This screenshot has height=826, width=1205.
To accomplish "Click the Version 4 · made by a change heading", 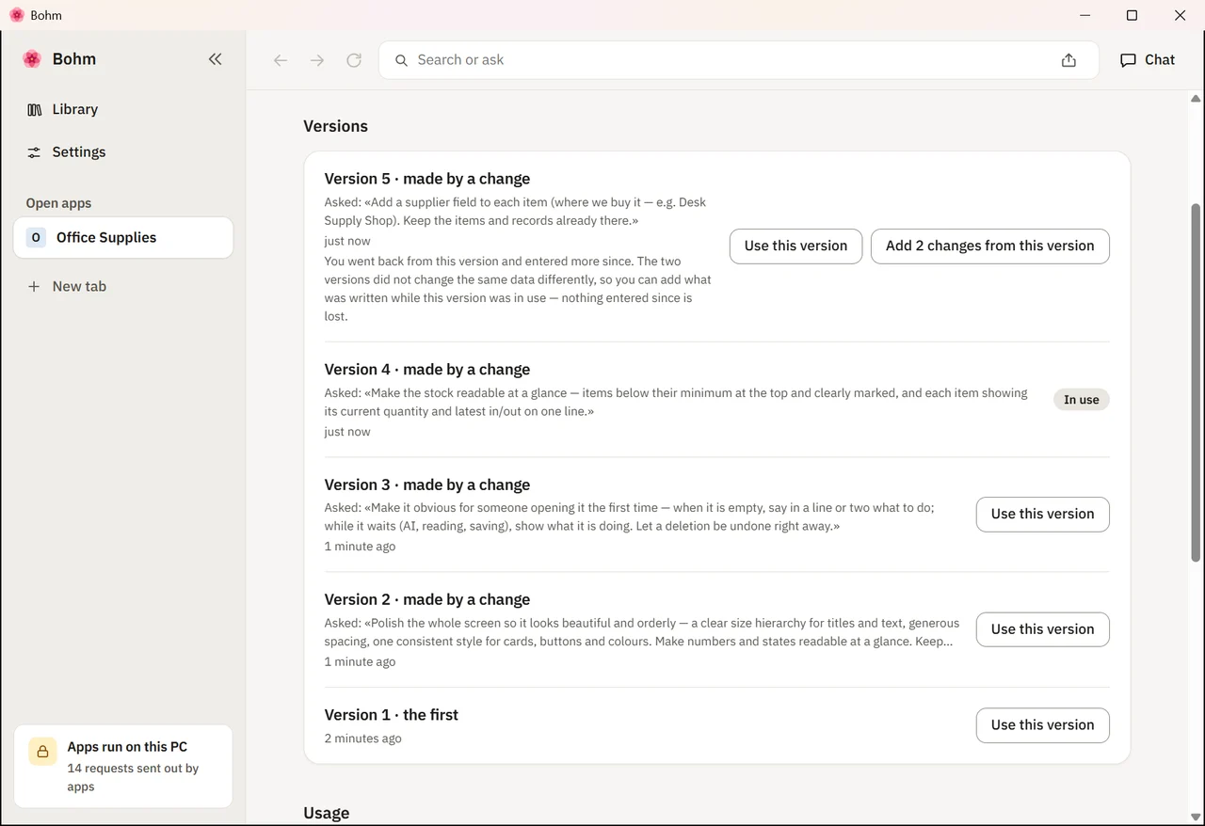I will click(x=427, y=370).
